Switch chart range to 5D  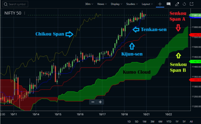pos(137,121)
